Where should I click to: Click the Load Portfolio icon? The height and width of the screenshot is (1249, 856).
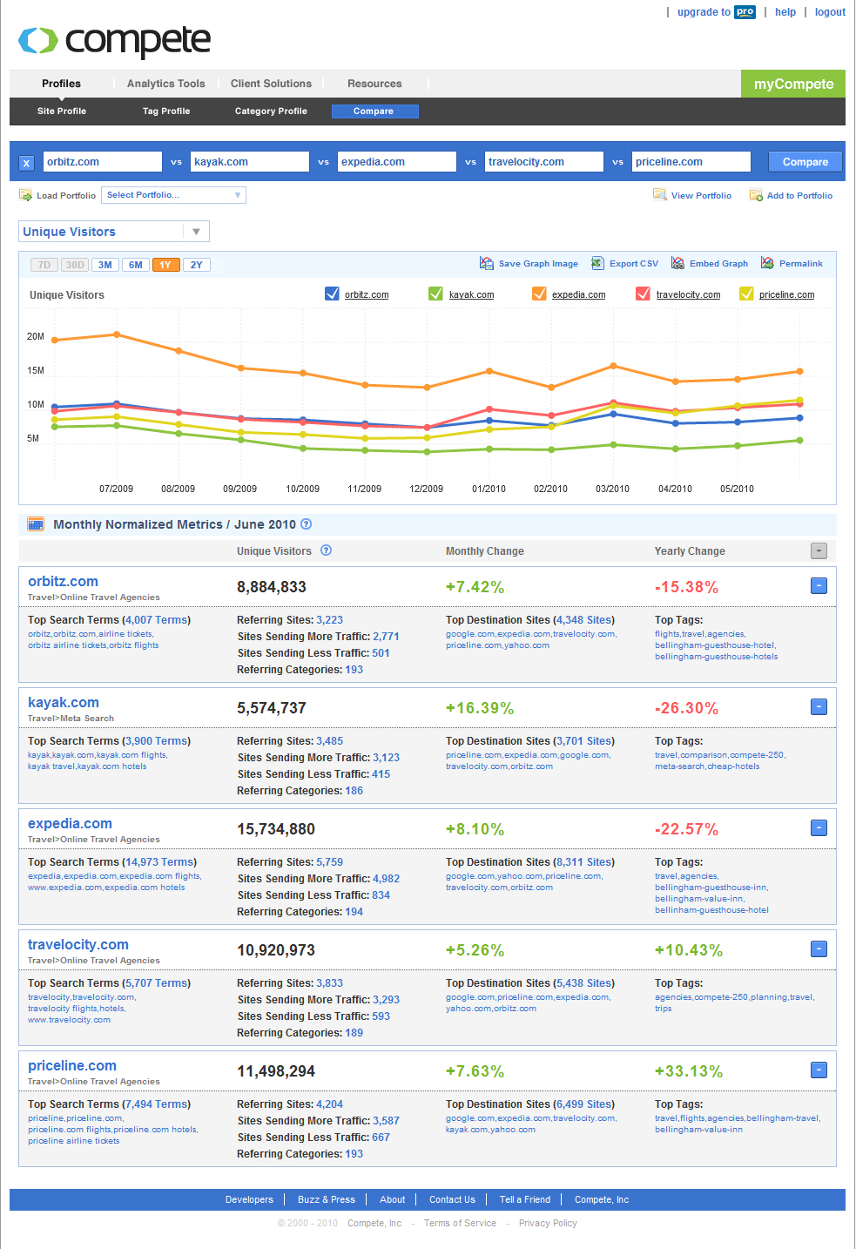point(25,195)
